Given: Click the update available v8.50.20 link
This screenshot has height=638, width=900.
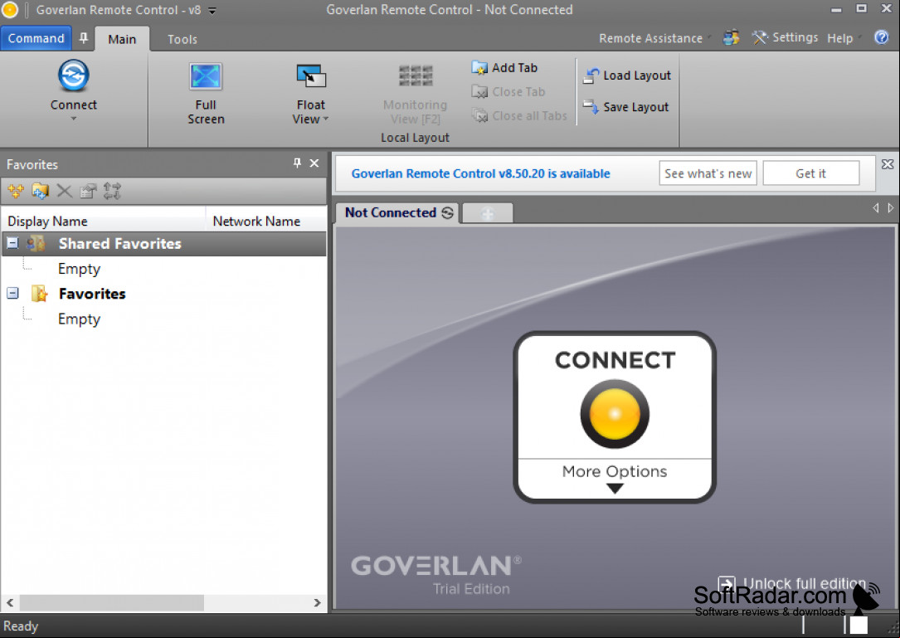Looking at the screenshot, I should tap(480, 173).
